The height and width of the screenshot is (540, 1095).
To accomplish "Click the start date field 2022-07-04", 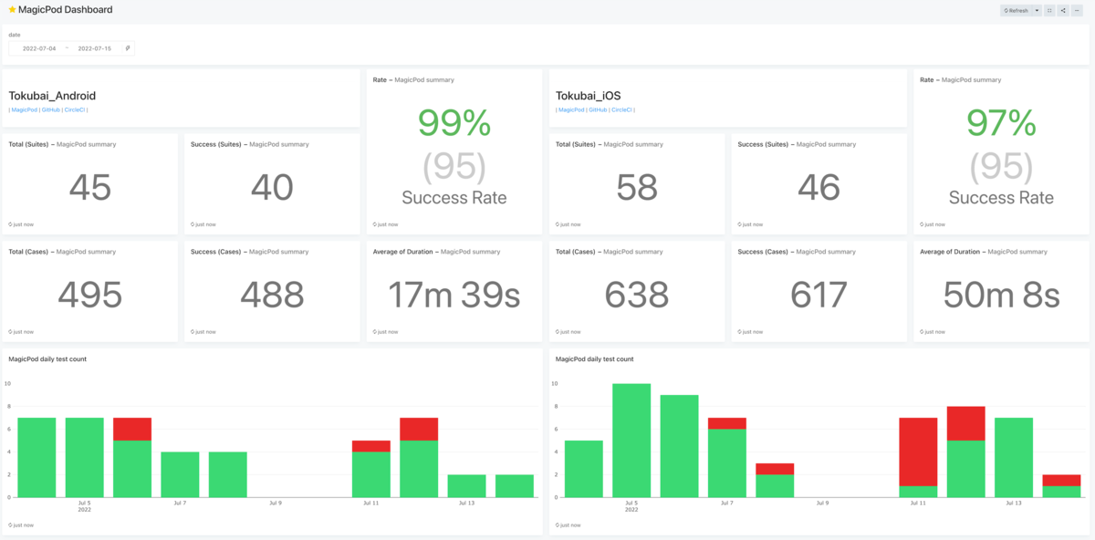I will pos(39,48).
